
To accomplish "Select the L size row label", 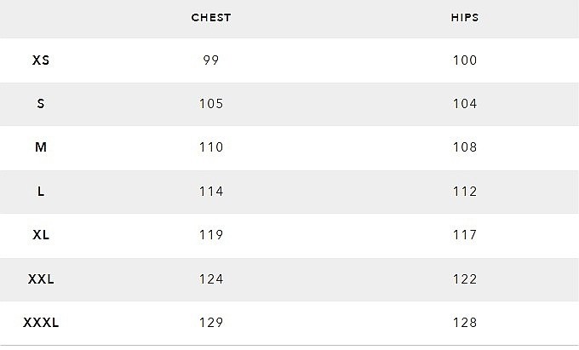I will pos(41,192).
